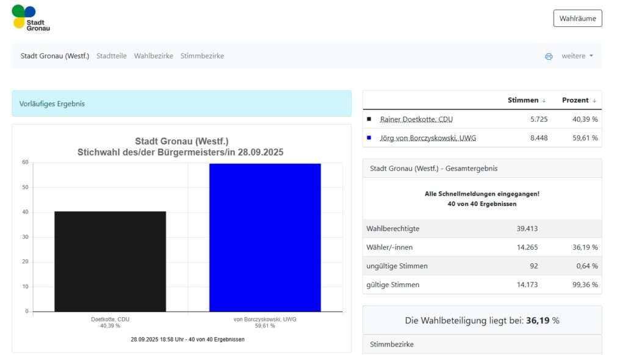Click candidate Jörg von Borczyskowski, UWG
Image resolution: width=625 pixels, height=355 pixels.
[428, 138]
